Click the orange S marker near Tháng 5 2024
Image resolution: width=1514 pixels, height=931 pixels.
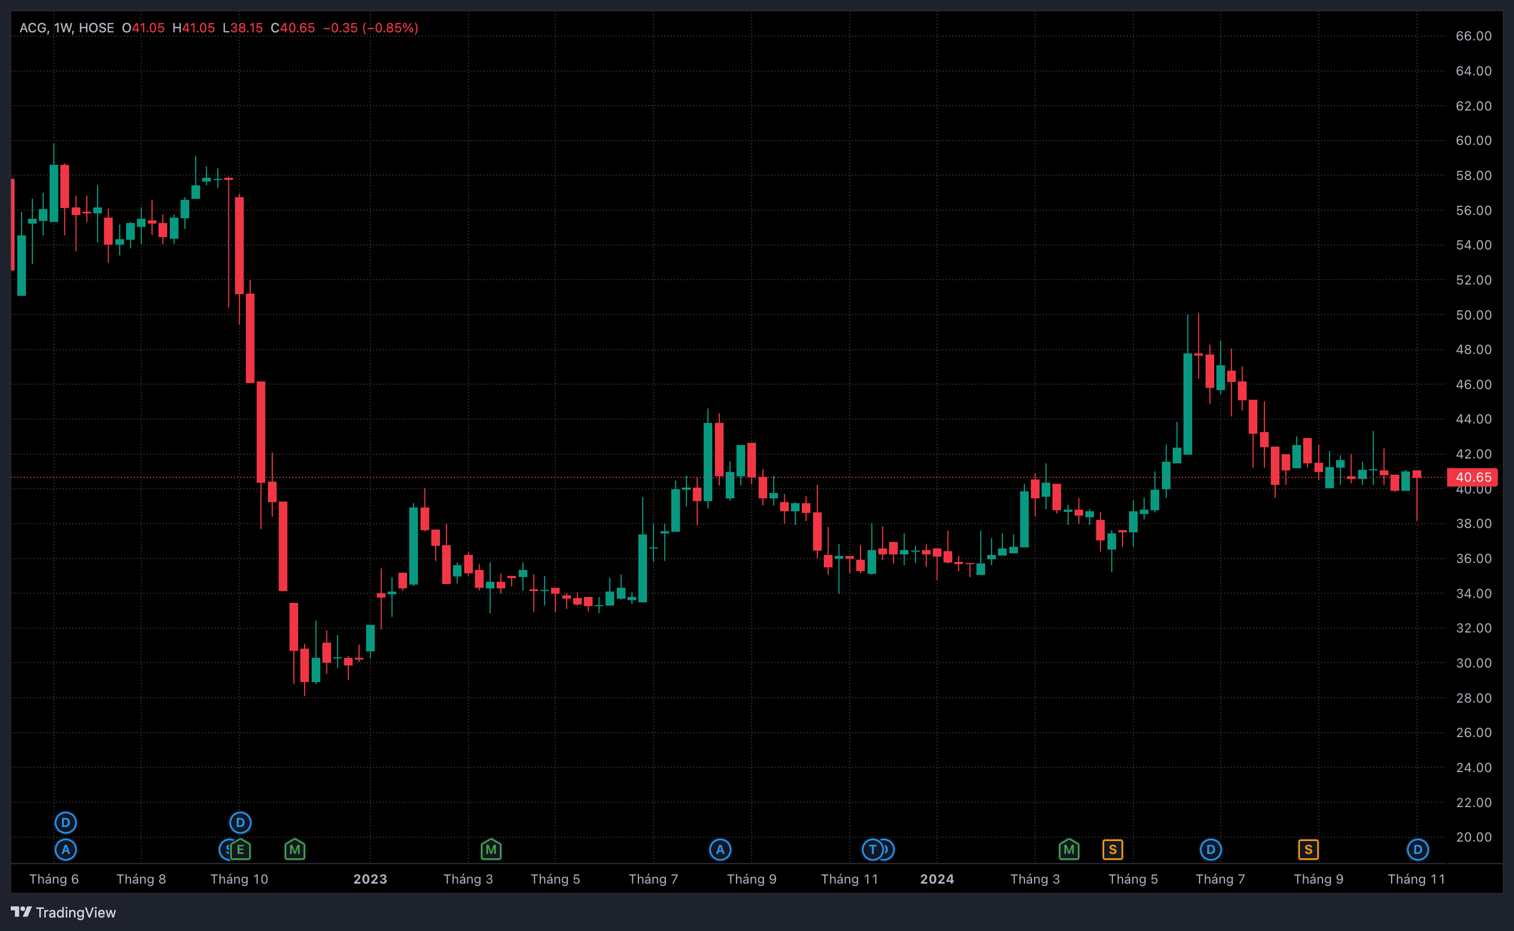coord(1112,850)
